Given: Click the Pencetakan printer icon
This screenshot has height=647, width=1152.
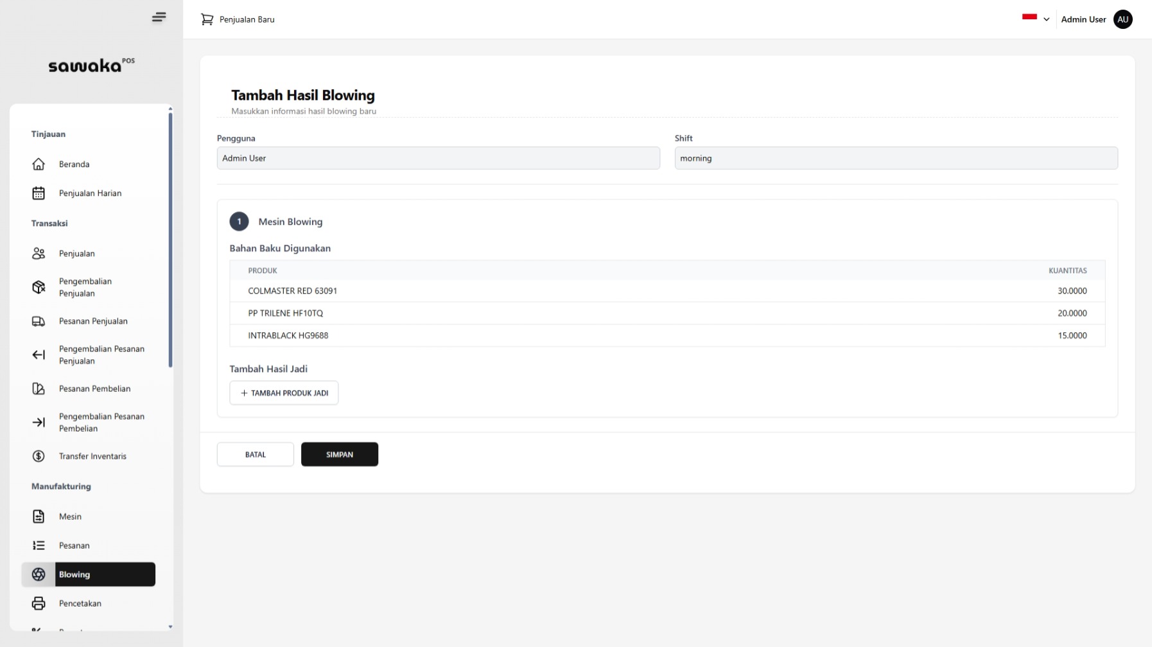Looking at the screenshot, I should pos(39,603).
